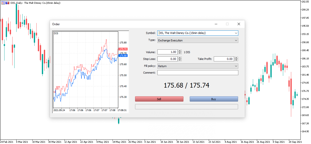Increase Volume with the up arrow

coord(180,51)
